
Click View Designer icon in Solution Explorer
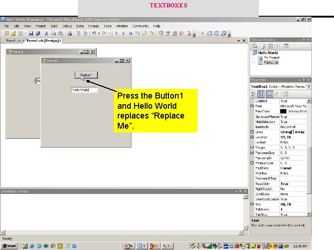tap(286, 46)
